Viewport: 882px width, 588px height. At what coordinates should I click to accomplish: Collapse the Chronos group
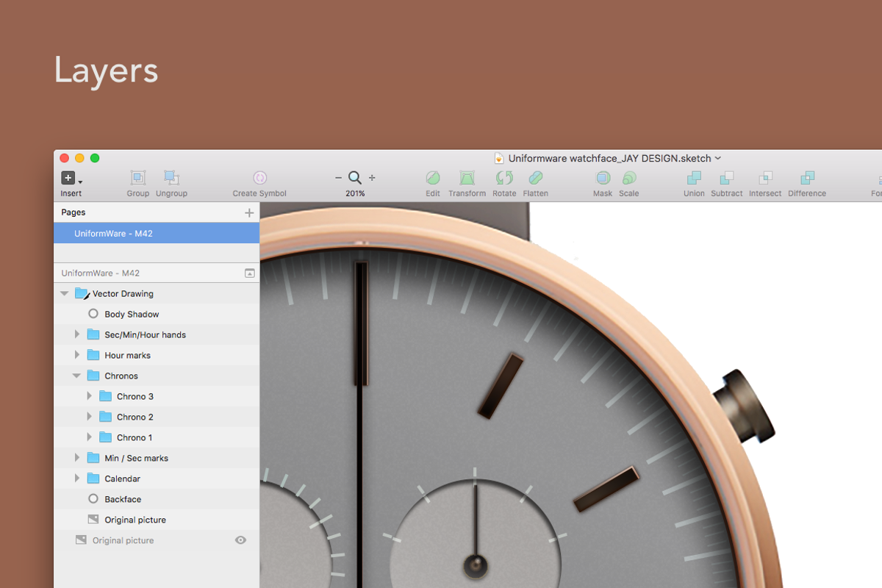[76, 376]
